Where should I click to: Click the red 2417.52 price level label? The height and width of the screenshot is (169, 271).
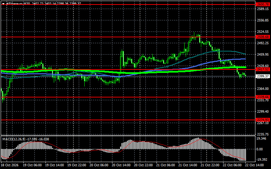[263, 69]
